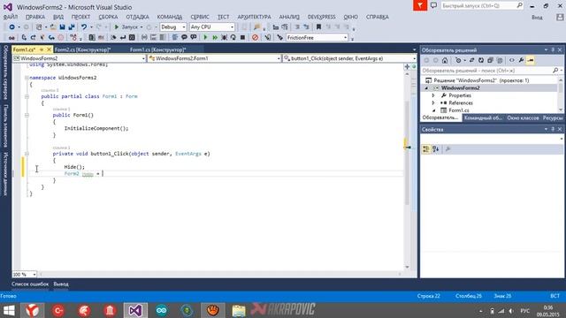Click the РУС language indicator in tray
Viewport: 566px width, 318px height.
(x=524, y=311)
